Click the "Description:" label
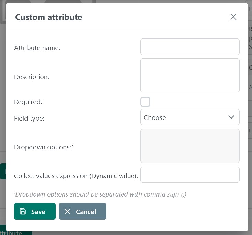Screen dimensions: 252x235 (x=32, y=77)
